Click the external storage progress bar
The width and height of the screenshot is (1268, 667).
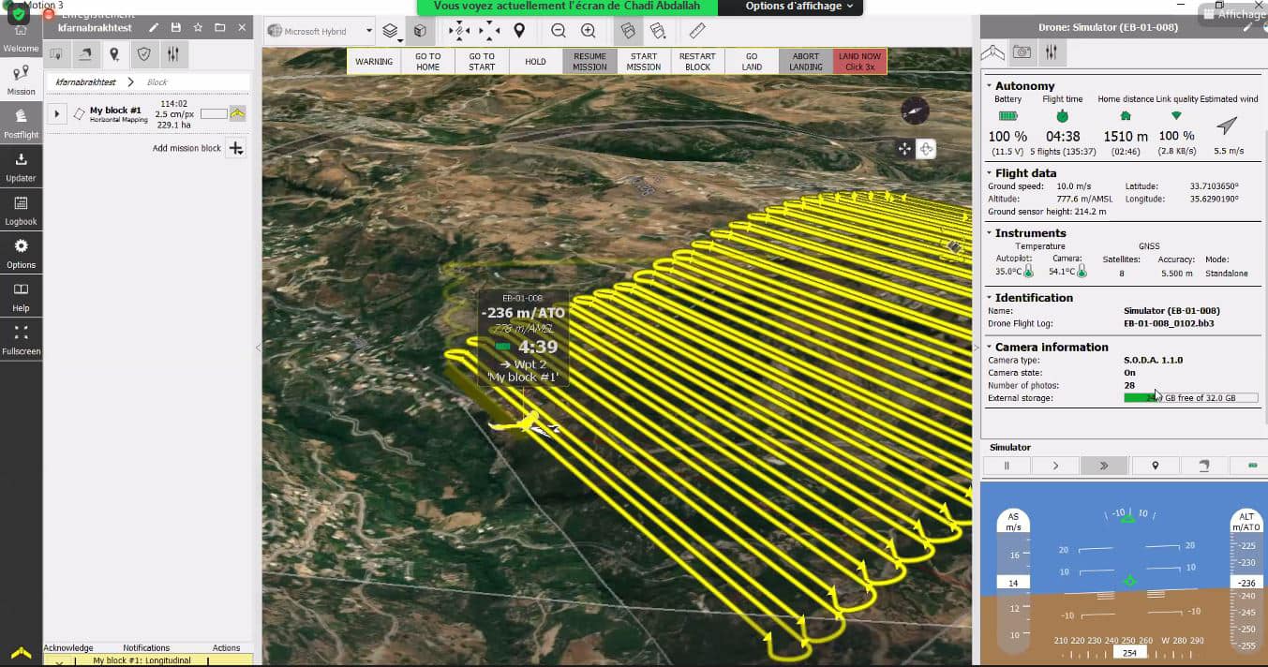(x=1191, y=398)
